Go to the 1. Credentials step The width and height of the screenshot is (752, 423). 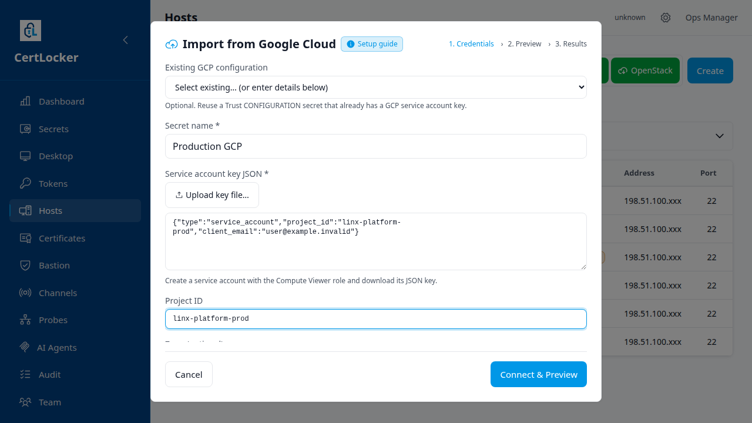pyautogui.click(x=471, y=44)
